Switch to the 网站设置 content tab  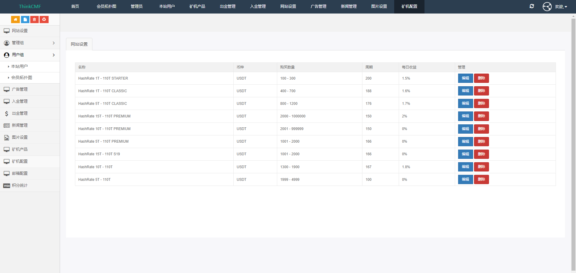pos(79,44)
